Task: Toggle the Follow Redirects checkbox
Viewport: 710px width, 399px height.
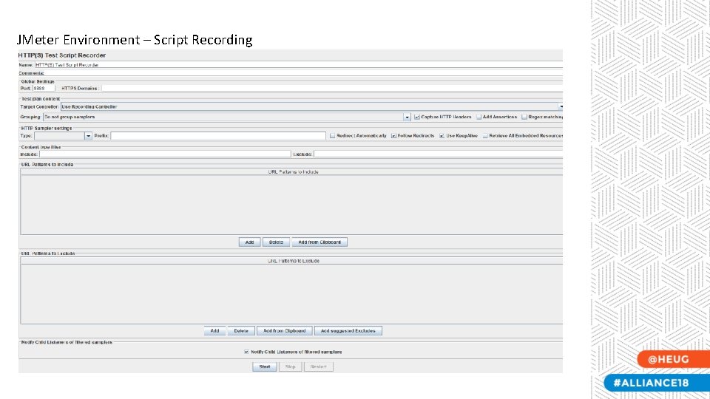Action: [x=393, y=136]
